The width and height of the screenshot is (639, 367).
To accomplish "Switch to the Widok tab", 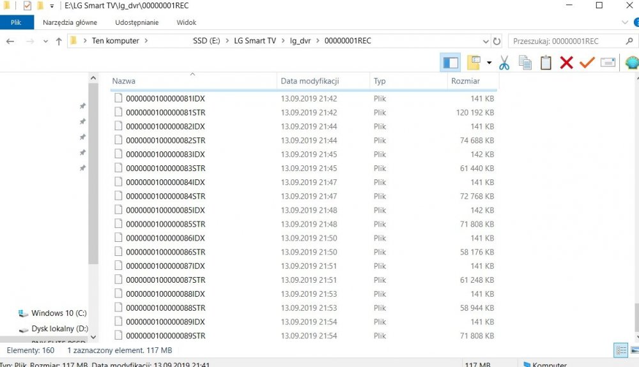I will pyautogui.click(x=186, y=22).
